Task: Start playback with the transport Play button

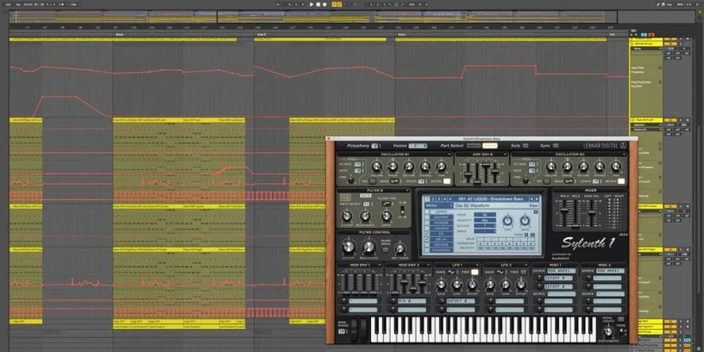Action: click(311, 4)
